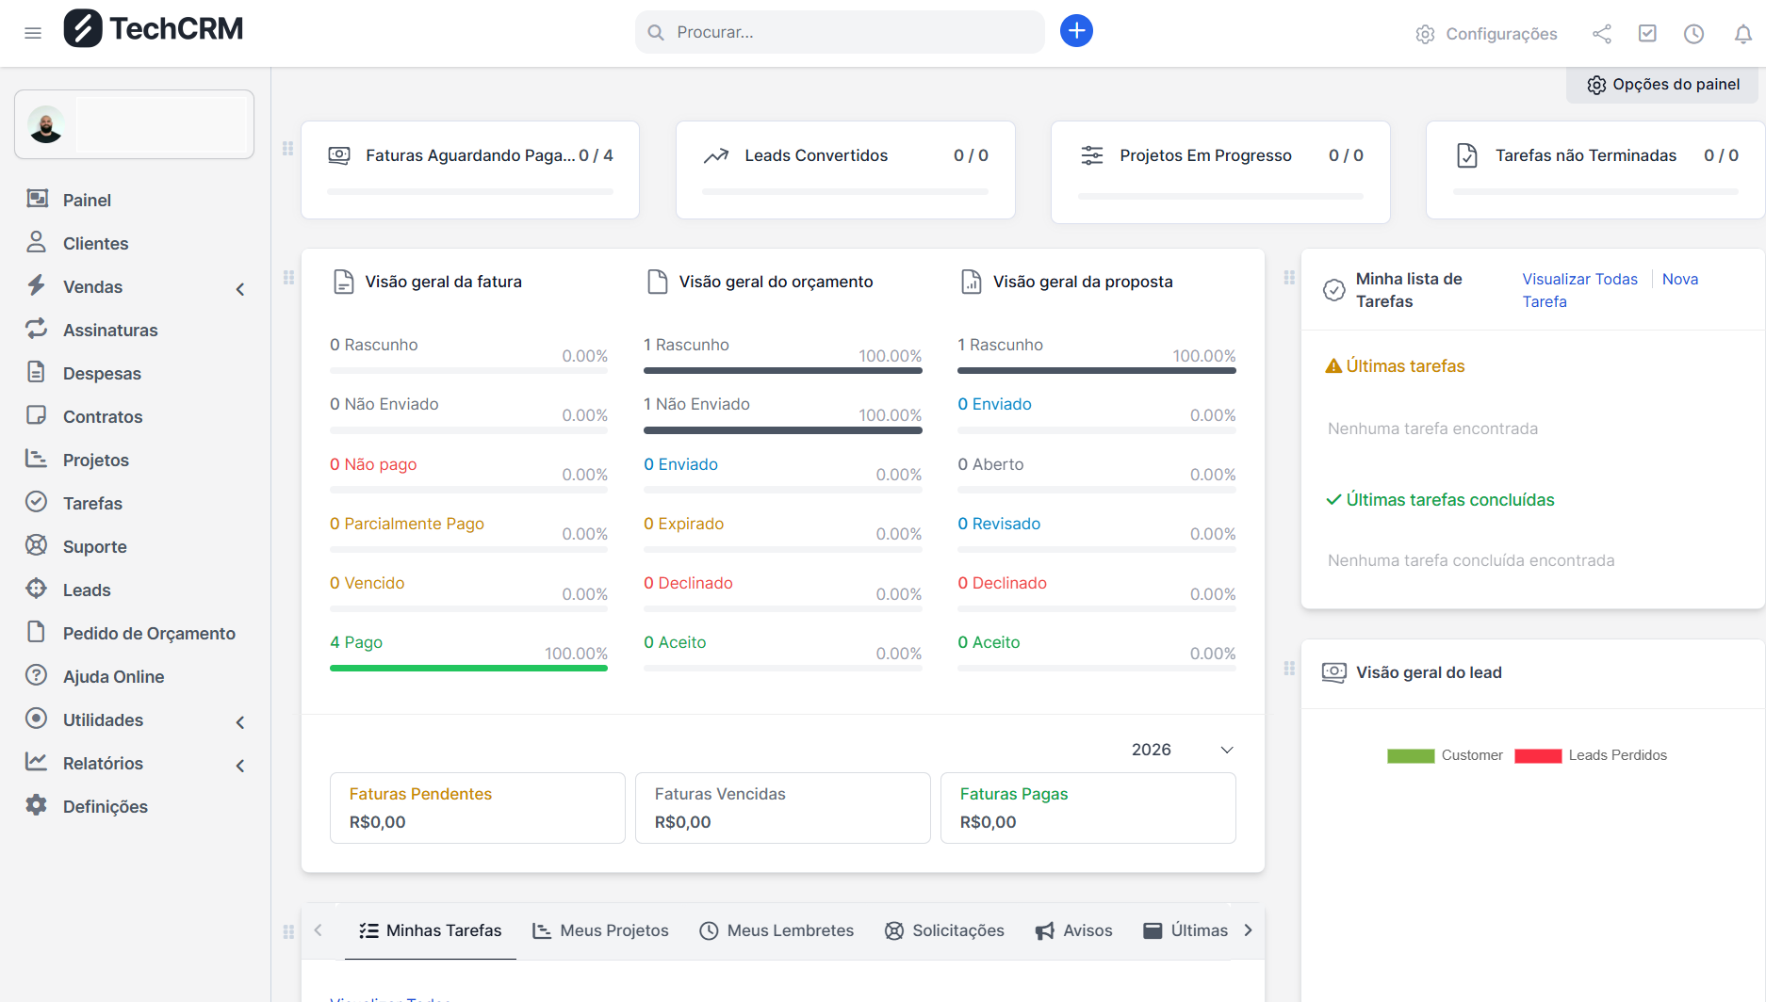Focus the Procurar search field
The height and width of the screenshot is (1002, 1766).
click(x=839, y=32)
